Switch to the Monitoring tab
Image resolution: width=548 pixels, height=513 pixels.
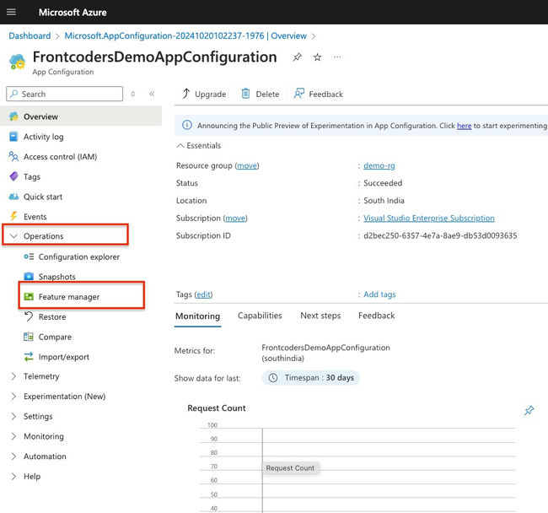click(x=197, y=316)
